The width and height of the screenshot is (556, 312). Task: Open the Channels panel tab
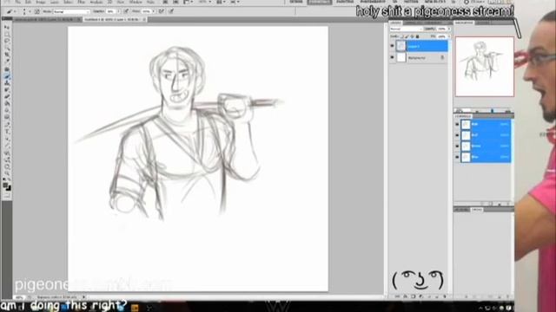[x=463, y=116]
